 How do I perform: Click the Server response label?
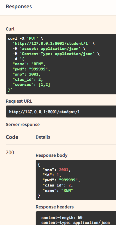(23, 124)
